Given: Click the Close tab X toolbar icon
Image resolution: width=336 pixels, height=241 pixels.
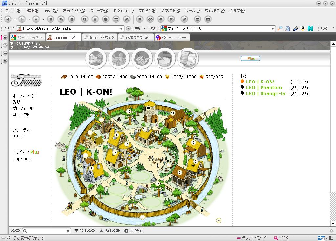Looking at the screenshot, I should coord(140,19).
